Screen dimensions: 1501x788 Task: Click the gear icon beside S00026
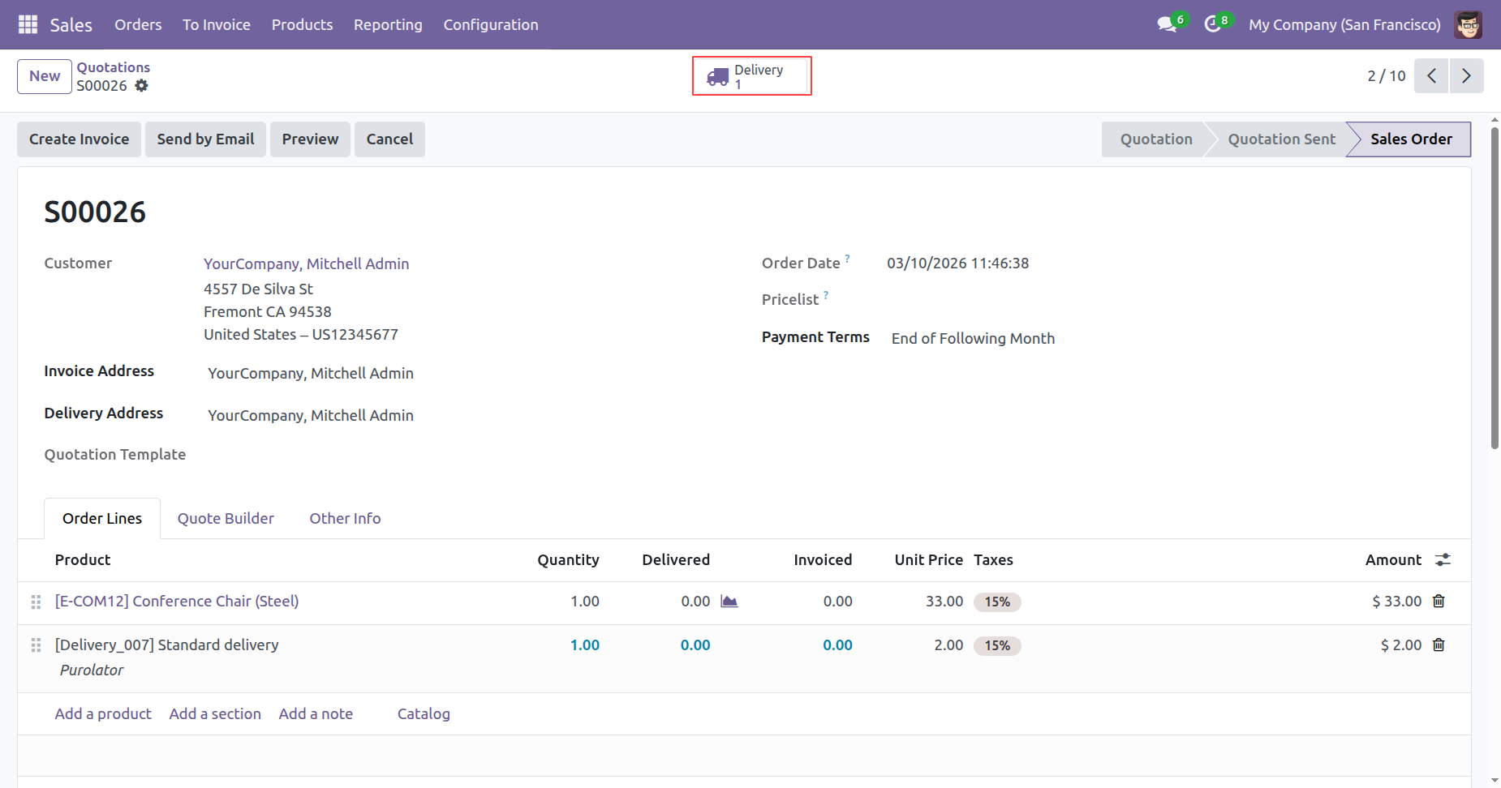point(141,86)
